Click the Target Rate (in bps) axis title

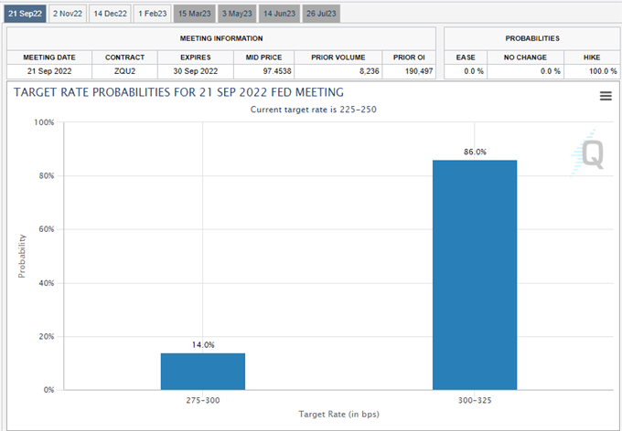pos(338,415)
